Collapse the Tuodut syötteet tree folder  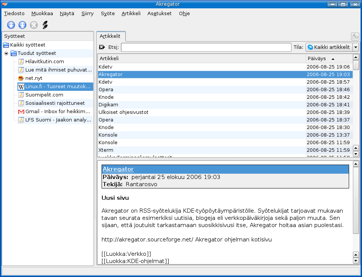(x=6, y=53)
